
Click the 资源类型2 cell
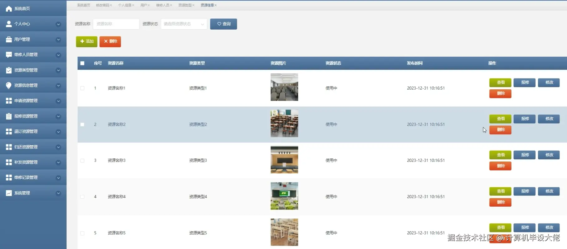point(198,125)
